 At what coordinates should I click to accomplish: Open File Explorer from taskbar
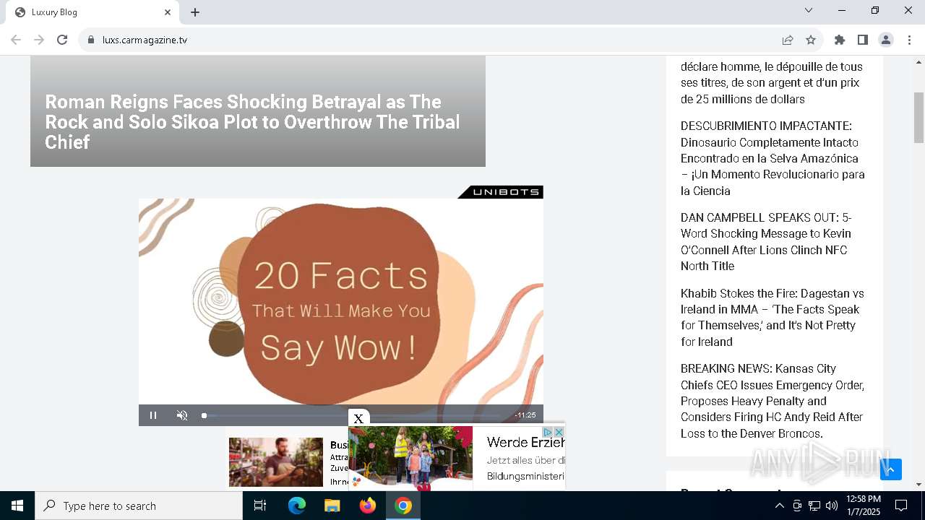(x=332, y=506)
